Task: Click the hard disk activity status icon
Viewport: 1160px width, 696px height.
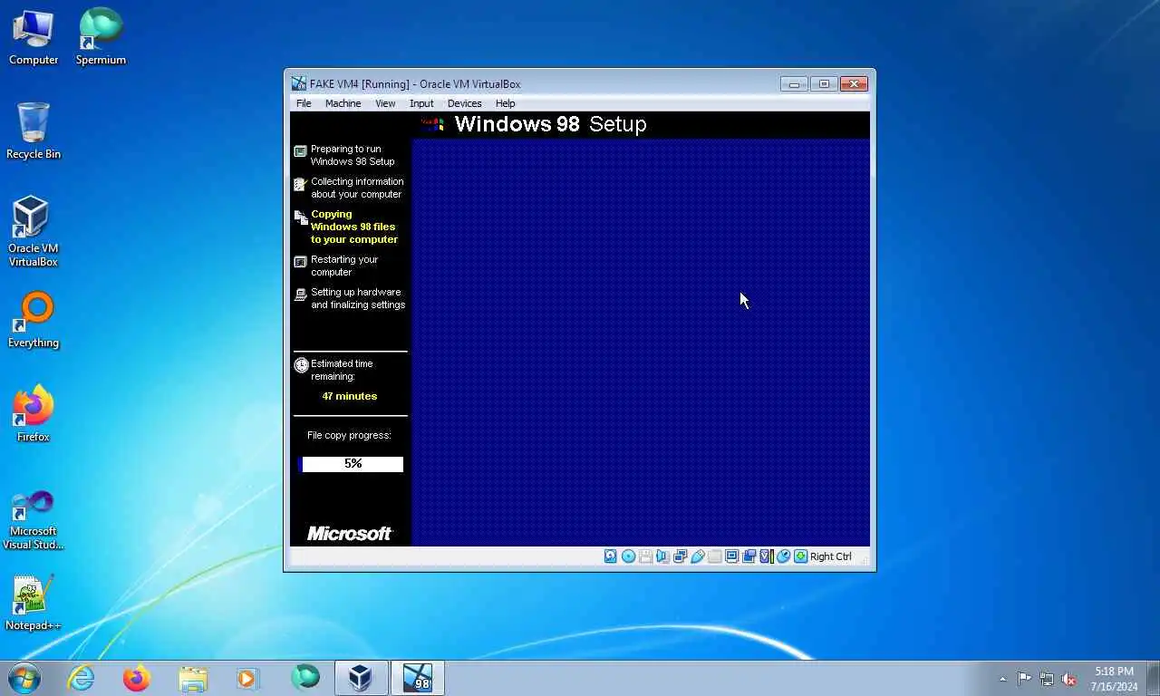Action: click(x=610, y=556)
